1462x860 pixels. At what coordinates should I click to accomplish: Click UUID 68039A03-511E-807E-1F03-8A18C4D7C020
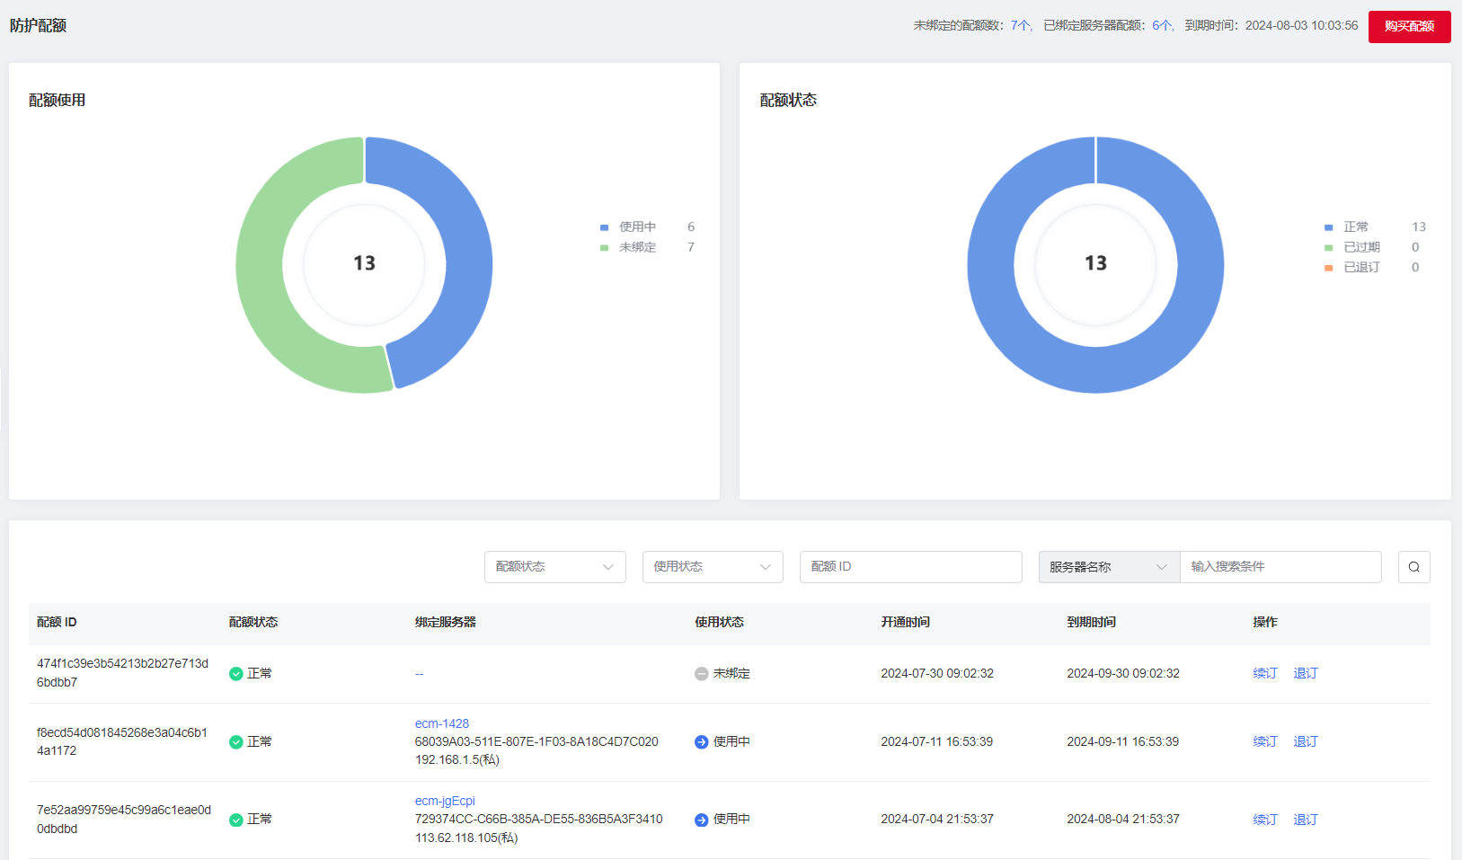[536, 741]
